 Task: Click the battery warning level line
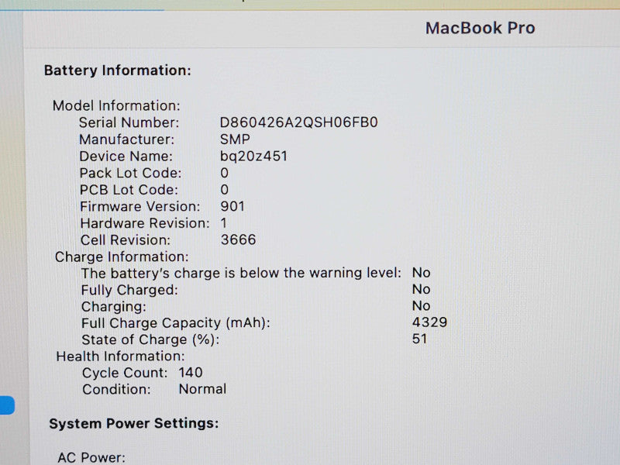pos(241,274)
